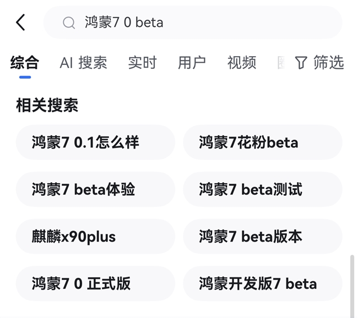Open the 实时 tab

(142, 63)
